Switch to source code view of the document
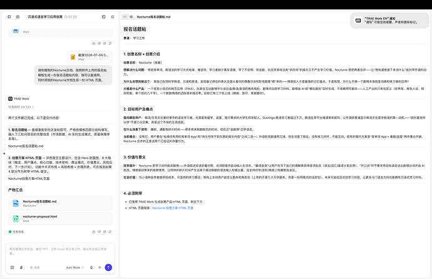This screenshot has height=279, width=432. click(125, 17)
